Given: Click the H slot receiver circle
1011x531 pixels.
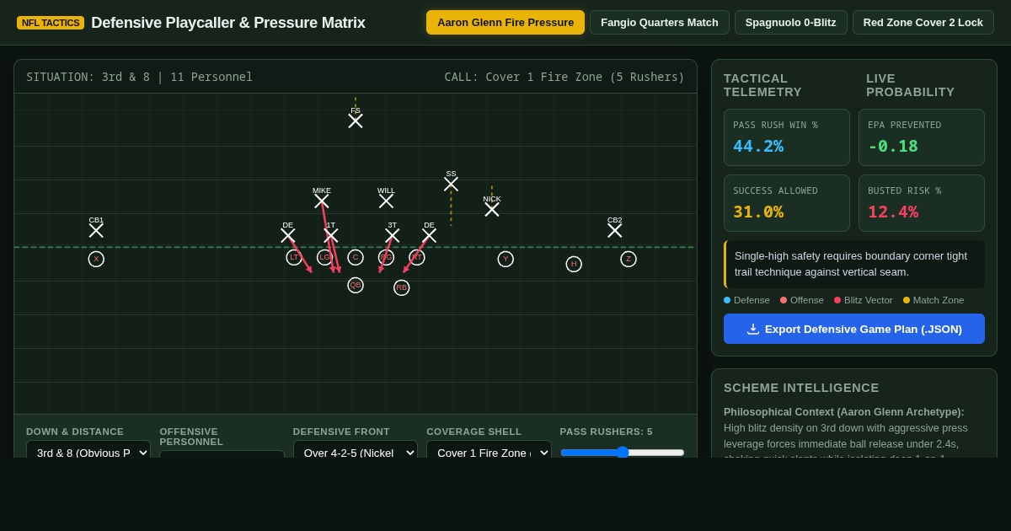Looking at the screenshot, I should click(574, 264).
